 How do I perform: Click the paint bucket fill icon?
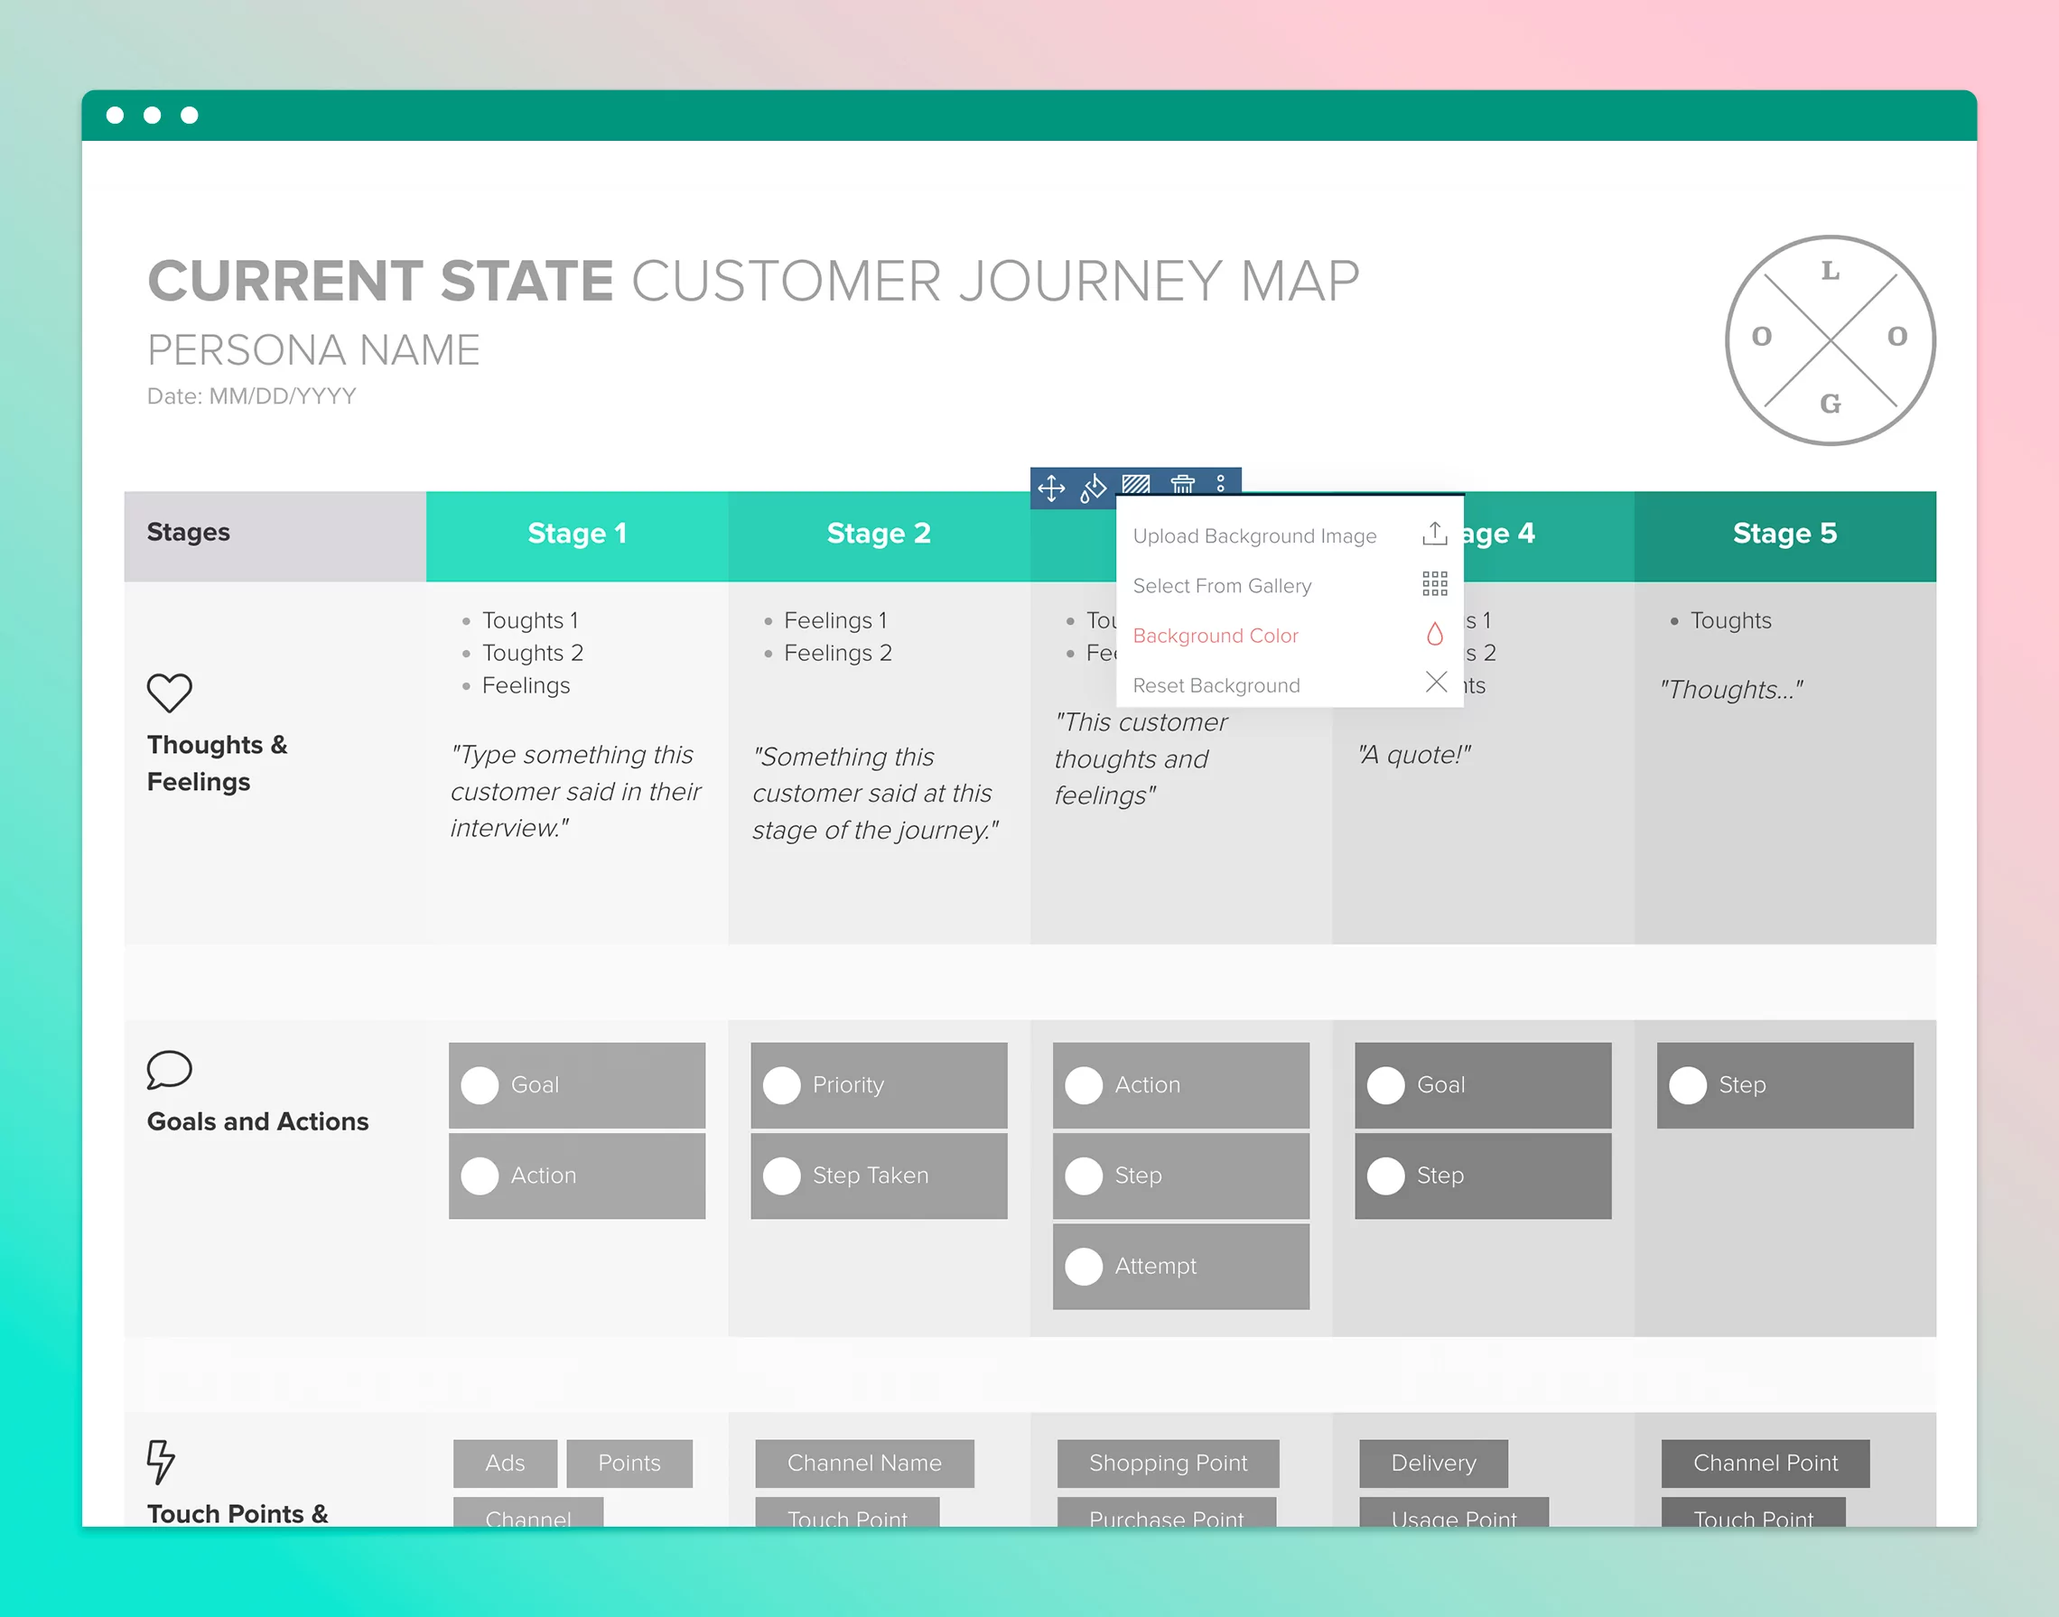1094,488
